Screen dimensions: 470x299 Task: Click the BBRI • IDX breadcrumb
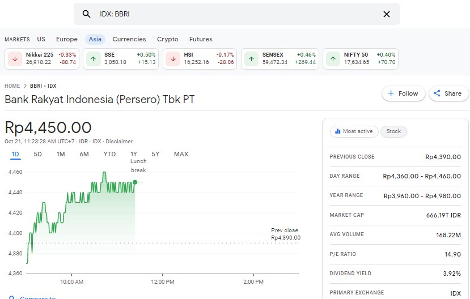tap(43, 86)
